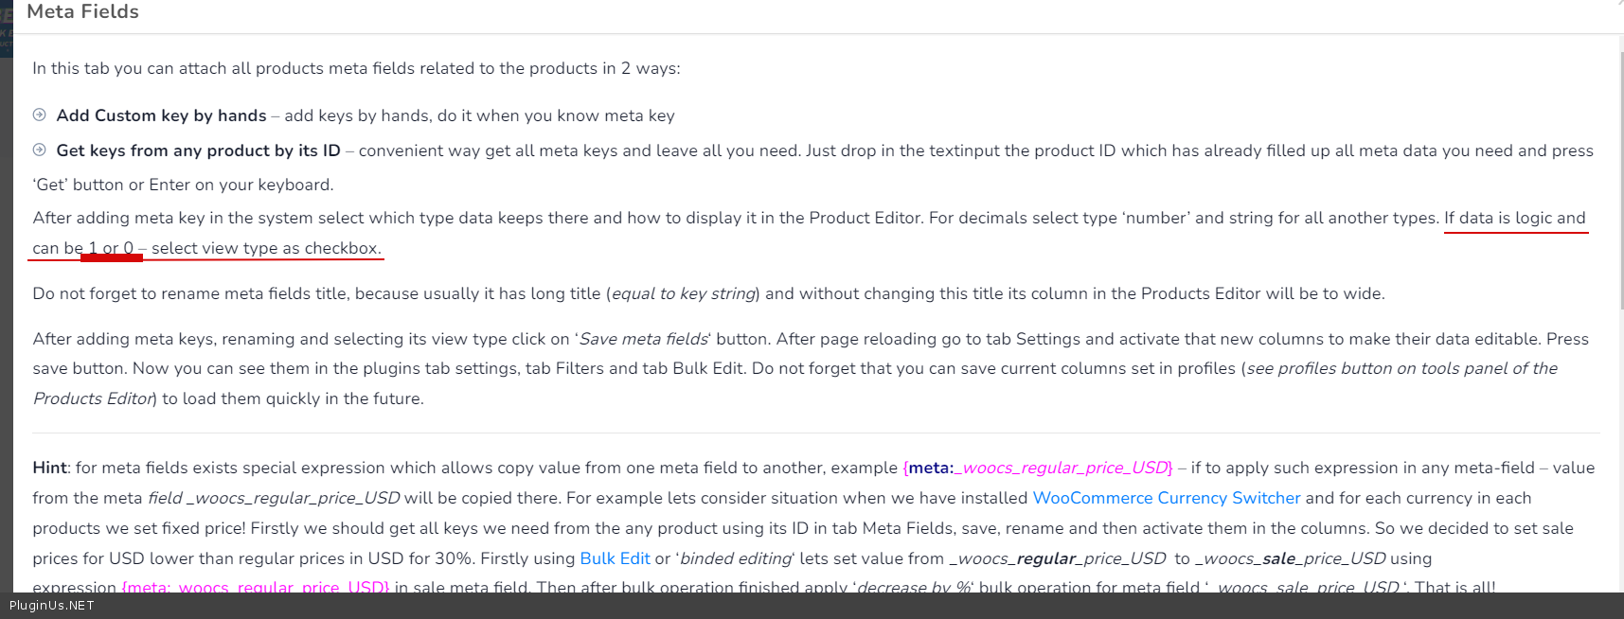
Task: Open the WooCommerce Currency Switcher link
Action: 1166,498
